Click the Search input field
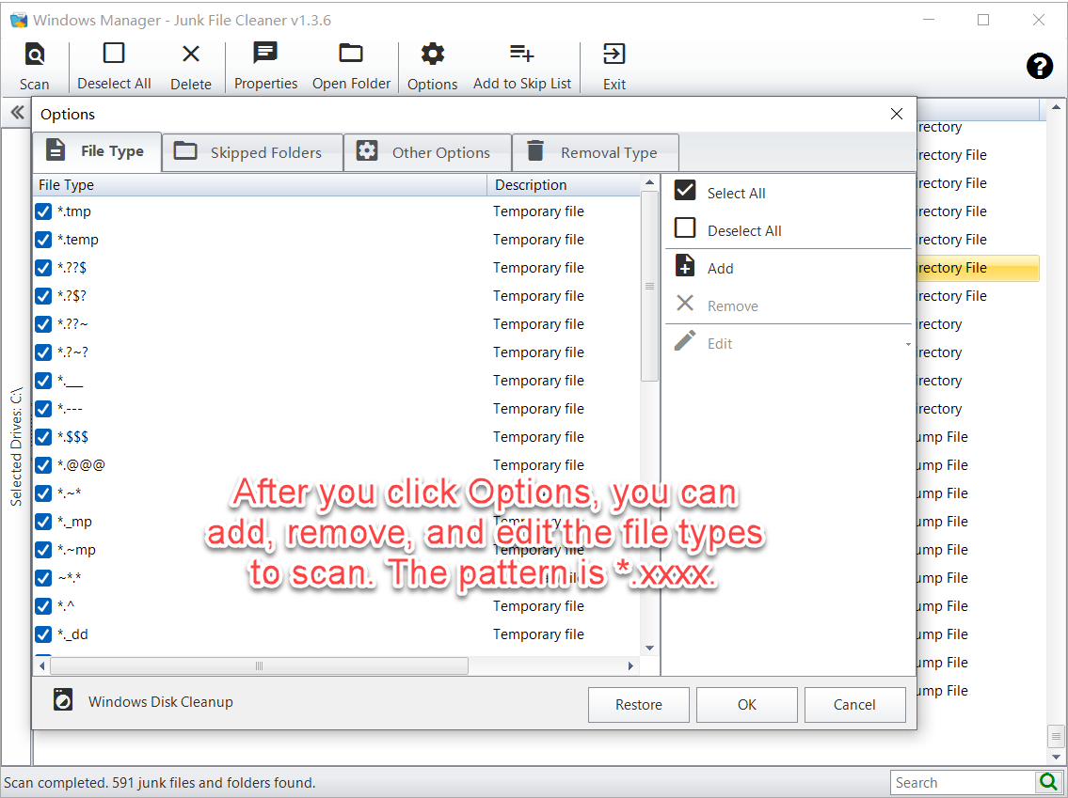This screenshot has height=798, width=1068. pos(964,782)
